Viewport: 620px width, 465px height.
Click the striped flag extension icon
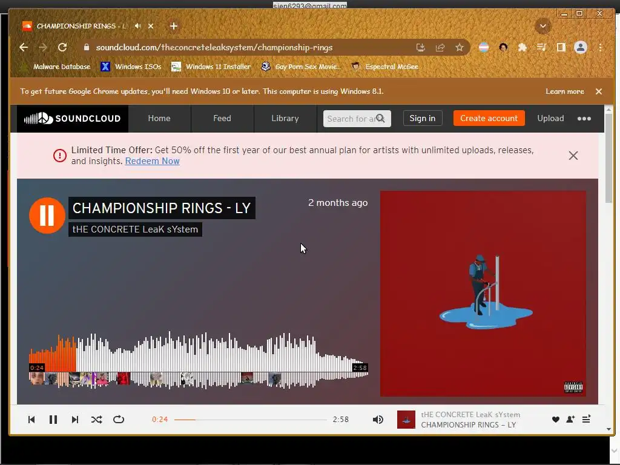coord(484,47)
